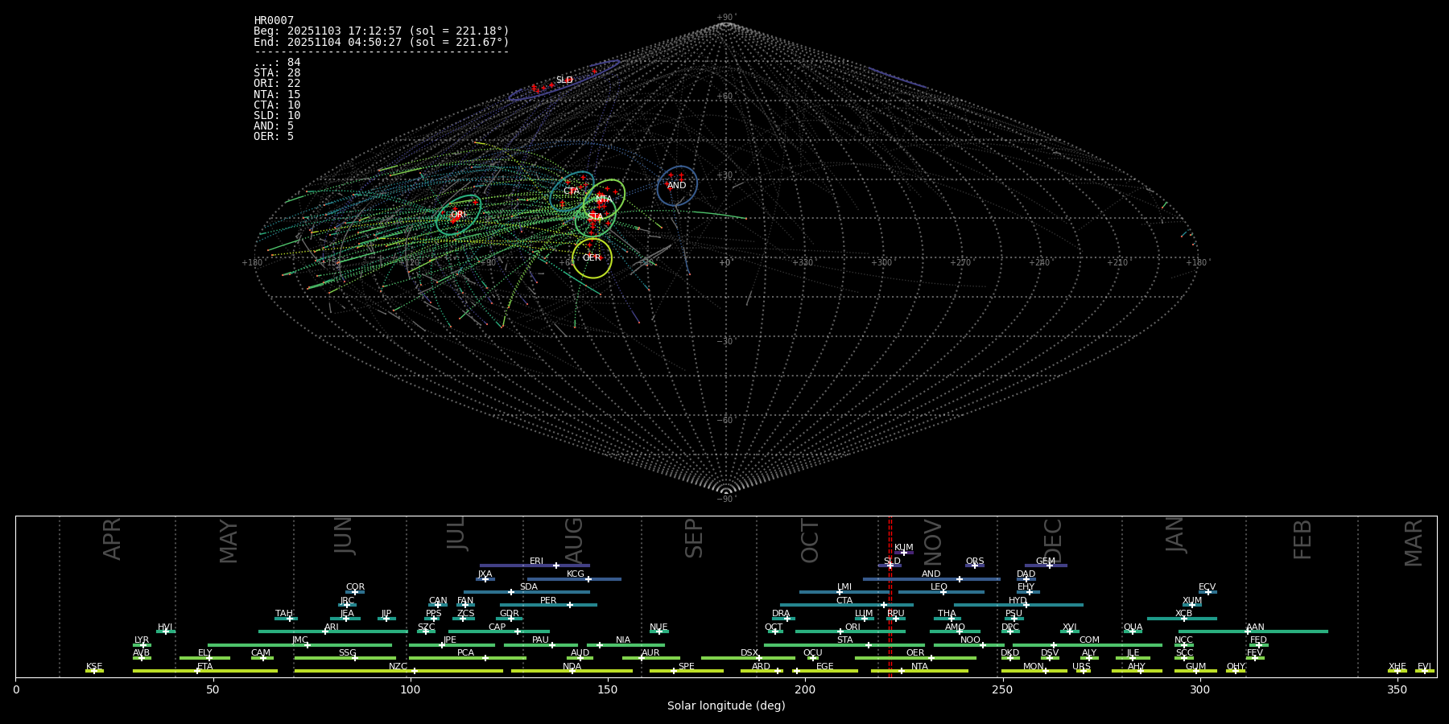Click the HR0007 title text
The image size is (1449, 724).
(274, 21)
